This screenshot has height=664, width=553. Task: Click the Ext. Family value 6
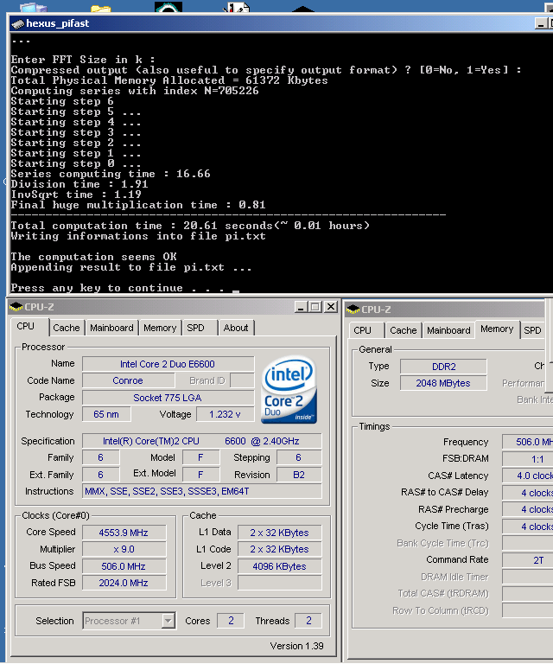click(101, 475)
